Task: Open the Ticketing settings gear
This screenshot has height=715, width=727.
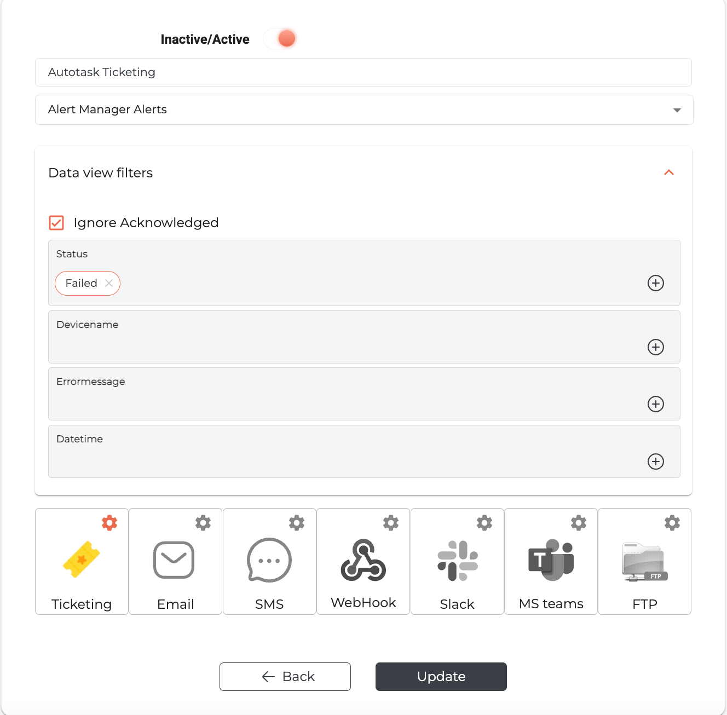Action: point(109,523)
